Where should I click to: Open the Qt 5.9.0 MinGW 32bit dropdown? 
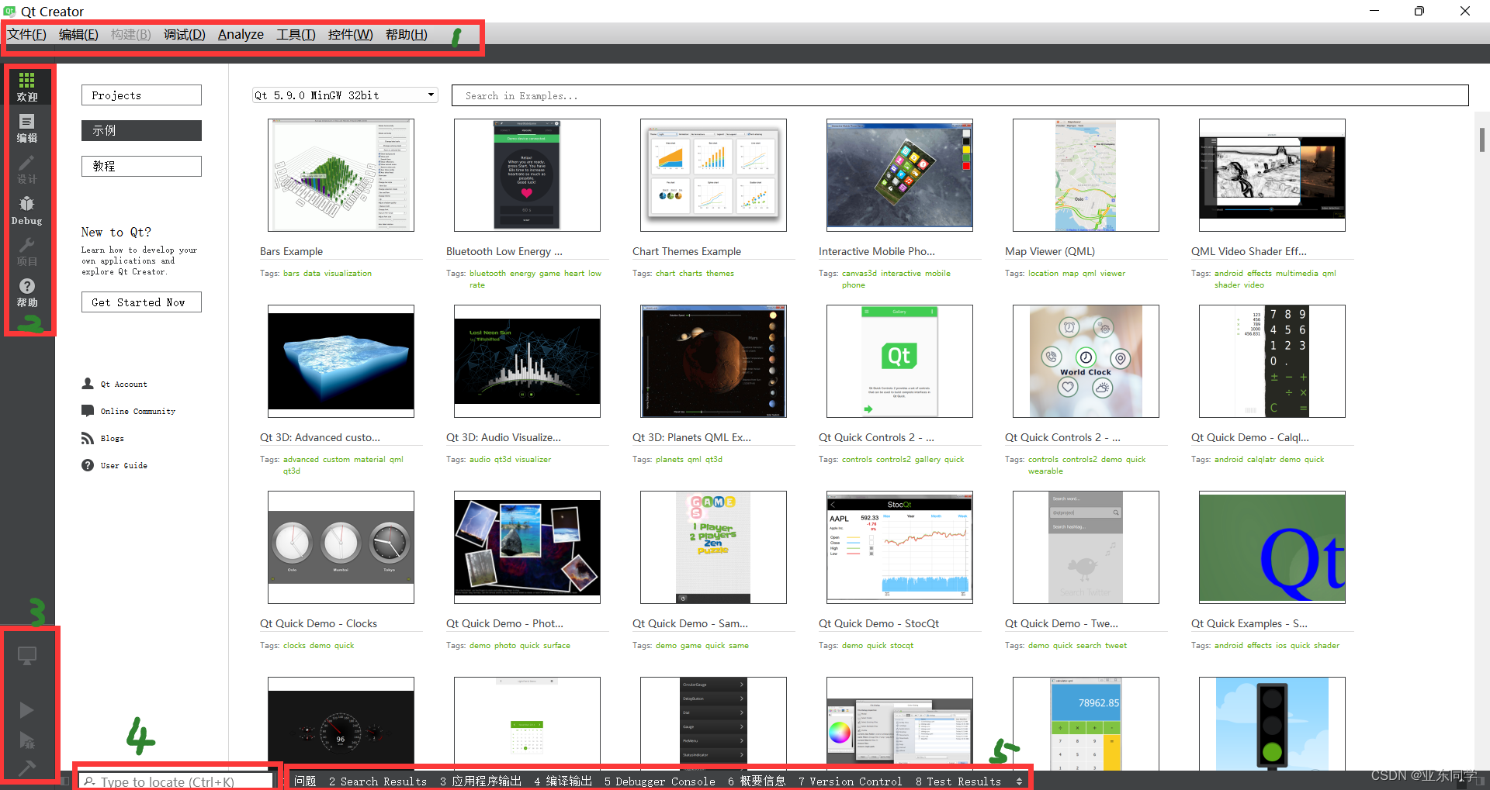click(x=345, y=95)
